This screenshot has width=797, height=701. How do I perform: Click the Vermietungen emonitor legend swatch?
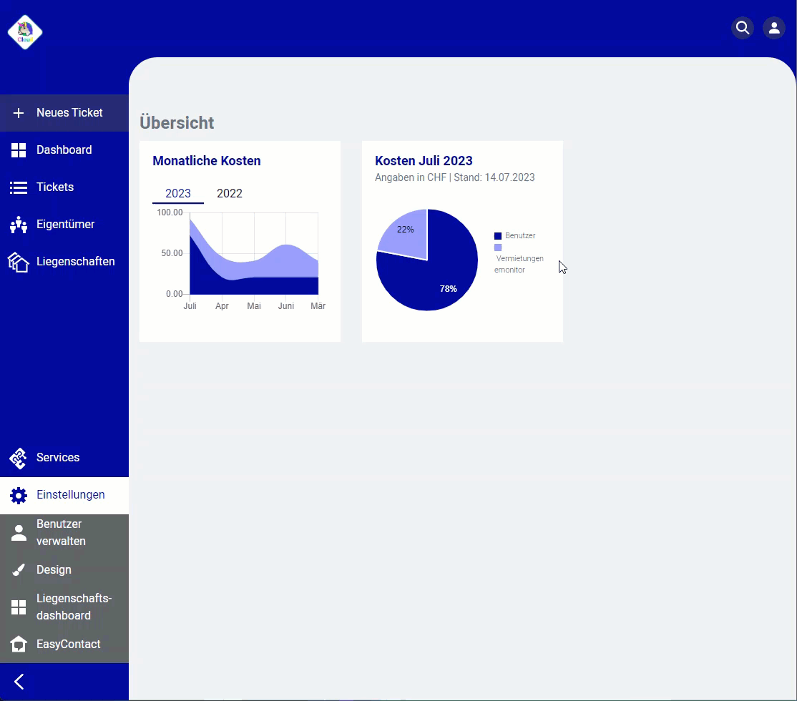[x=498, y=247]
